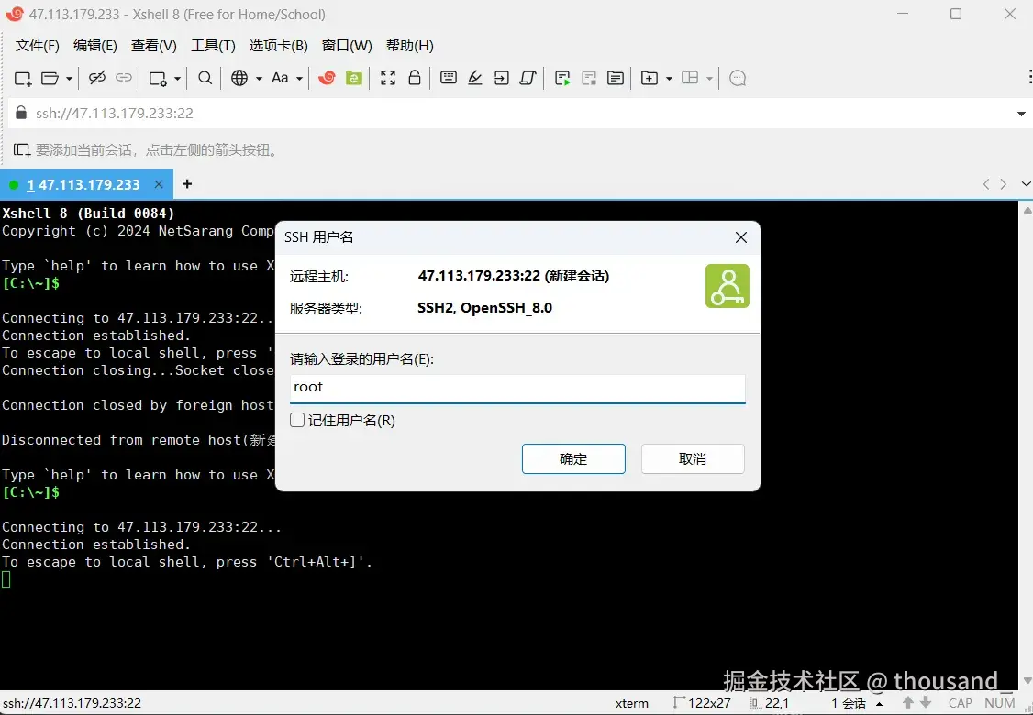Image resolution: width=1033 pixels, height=715 pixels.
Task: Click terminal scrollbar down arrow
Action: pyautogui.click(x=1027, y=680)
